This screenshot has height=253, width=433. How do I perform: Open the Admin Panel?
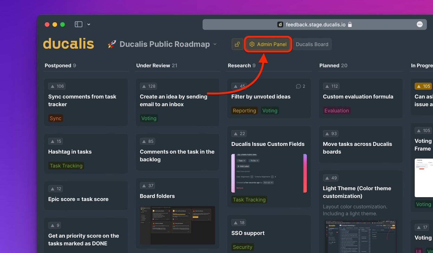pos(268,44)
